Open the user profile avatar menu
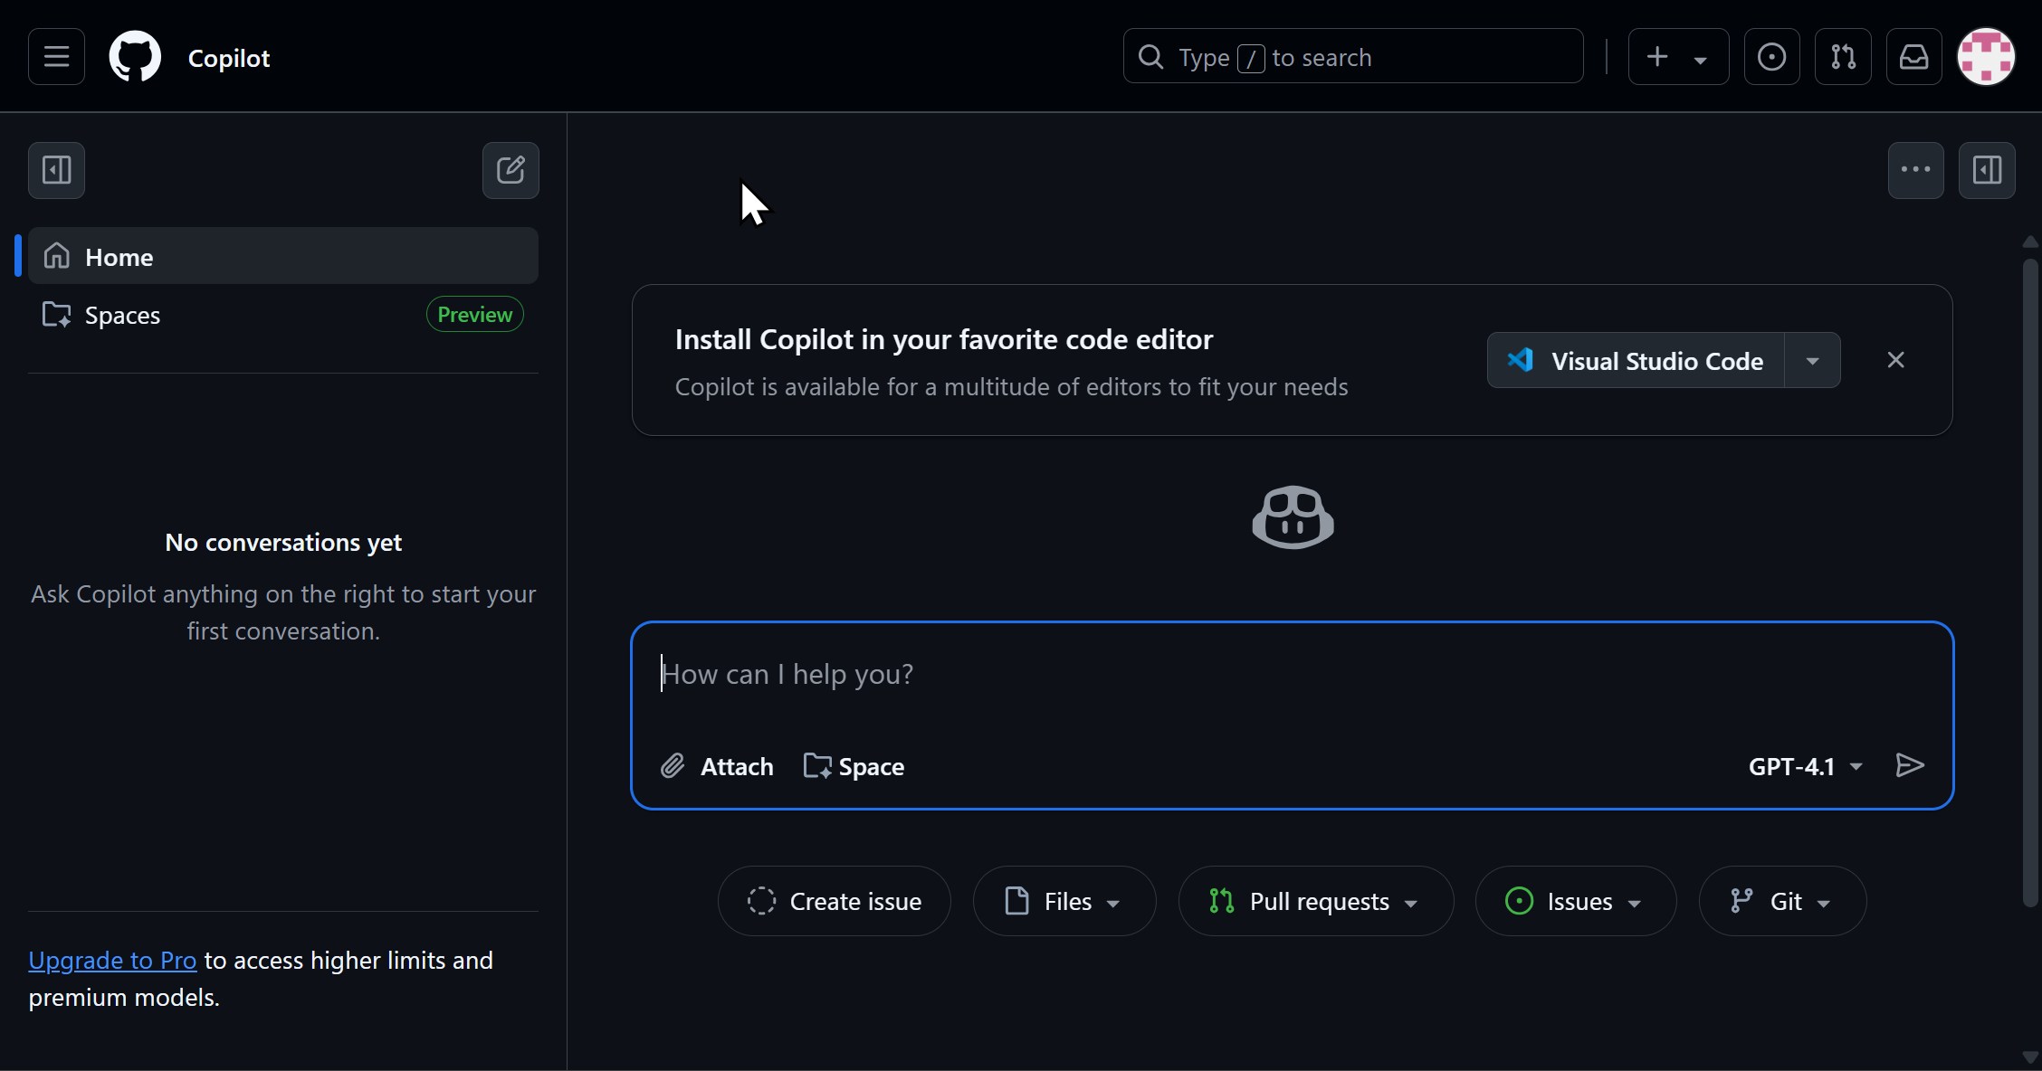Image resolution: width=2042 pixels, height=1071 pixels. pyautogui.click(x=1986, y=57)
